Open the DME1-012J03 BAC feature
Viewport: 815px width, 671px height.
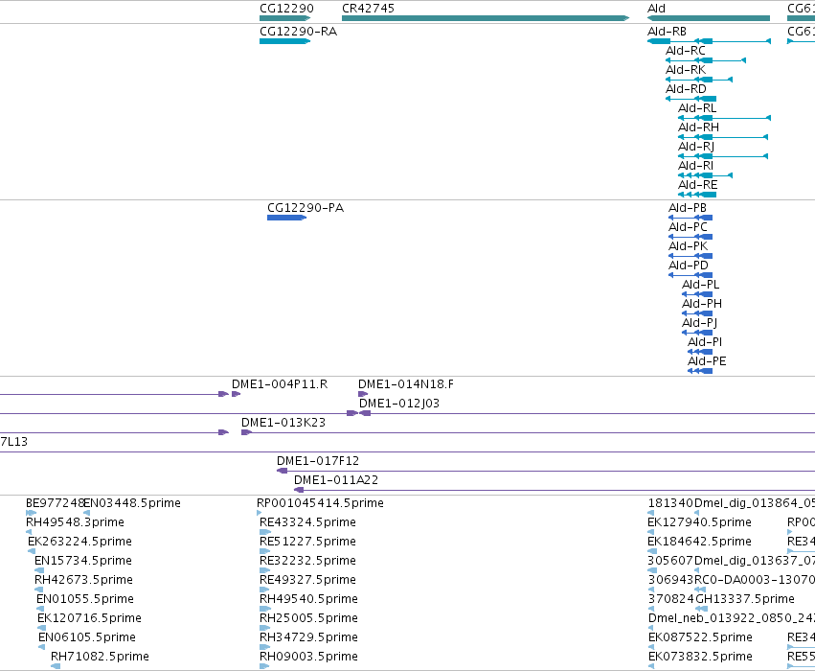click(x=587, y=413)
